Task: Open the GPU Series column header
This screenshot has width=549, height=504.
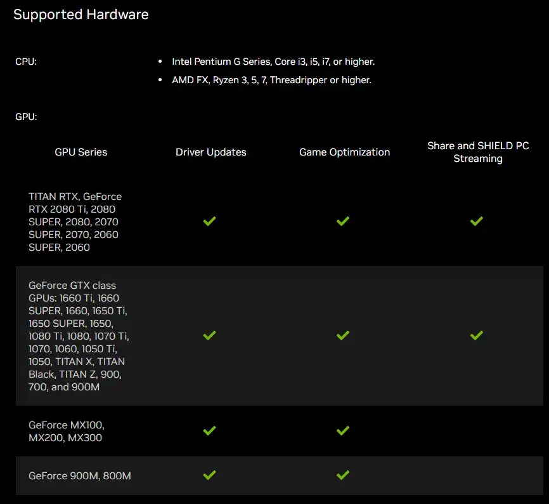Action: pos(81,152)
